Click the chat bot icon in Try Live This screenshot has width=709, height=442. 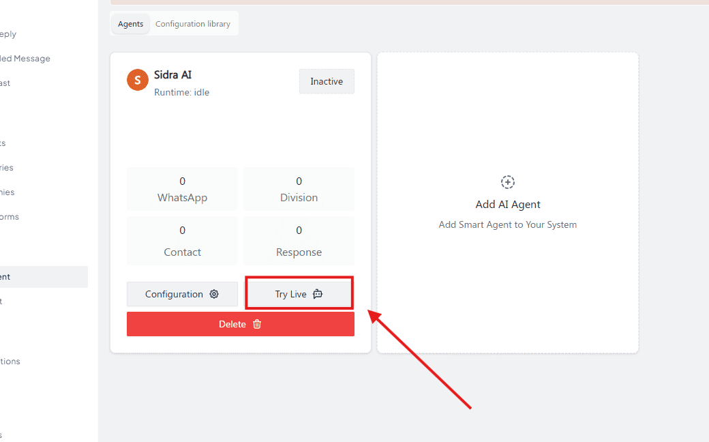[318, 294]
